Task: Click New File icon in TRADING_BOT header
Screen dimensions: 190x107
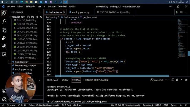Action: [x=28, y=17]
